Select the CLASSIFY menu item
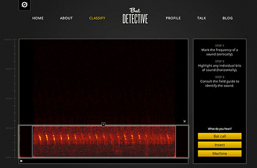Image resolution: width=257 pixels, height=168 pixels. [97, 18]
